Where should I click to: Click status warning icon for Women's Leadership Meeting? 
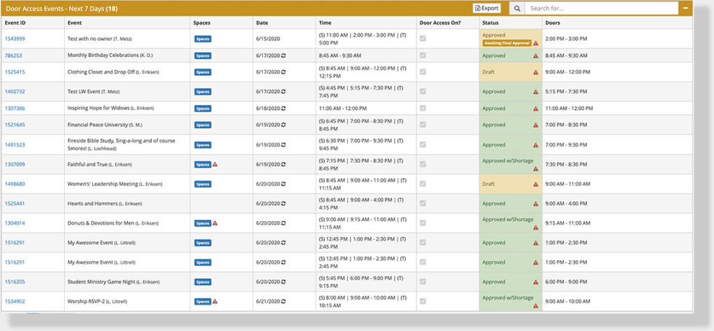click(536, 184)
